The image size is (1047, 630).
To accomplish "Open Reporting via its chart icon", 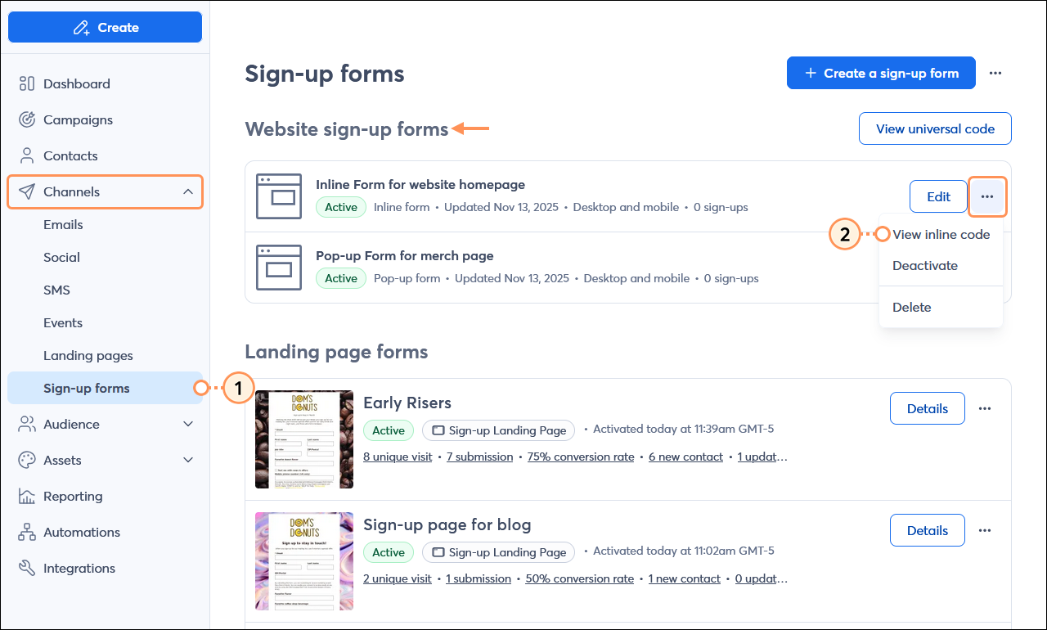I will click(x=27, y=496).
